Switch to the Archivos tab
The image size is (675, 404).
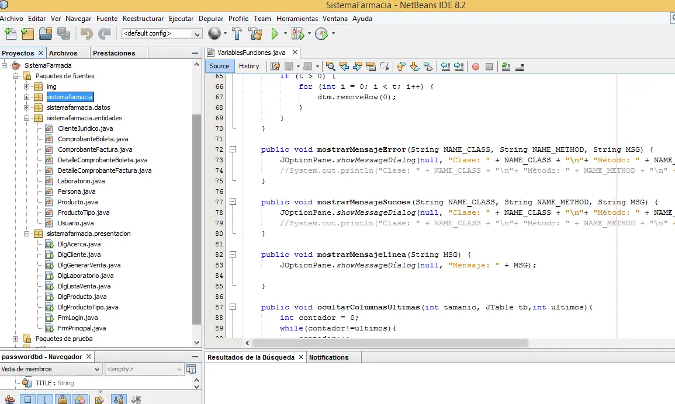click(x=63, y=53)
